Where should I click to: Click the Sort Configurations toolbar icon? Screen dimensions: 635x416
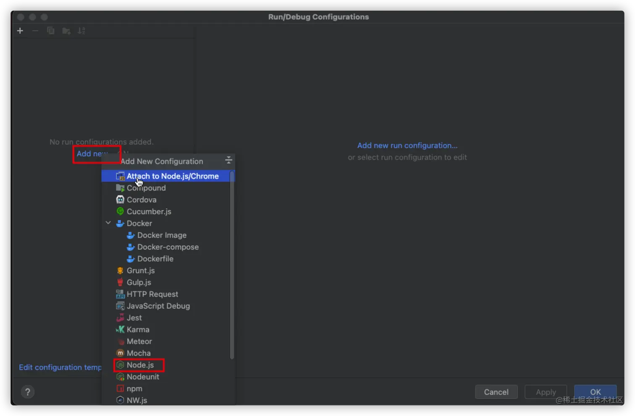pyautogui.click(x=81, y=30)
